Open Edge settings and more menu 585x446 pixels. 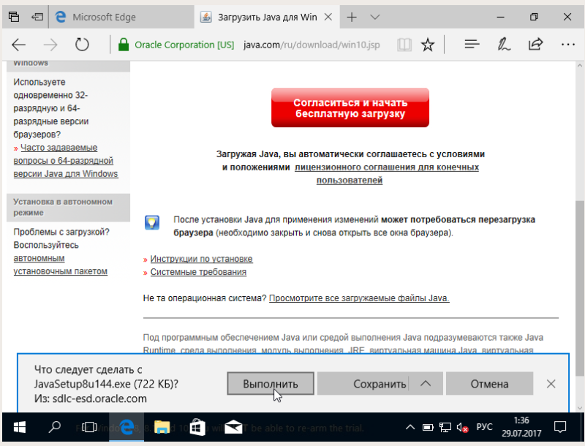[x=568, y=45]
